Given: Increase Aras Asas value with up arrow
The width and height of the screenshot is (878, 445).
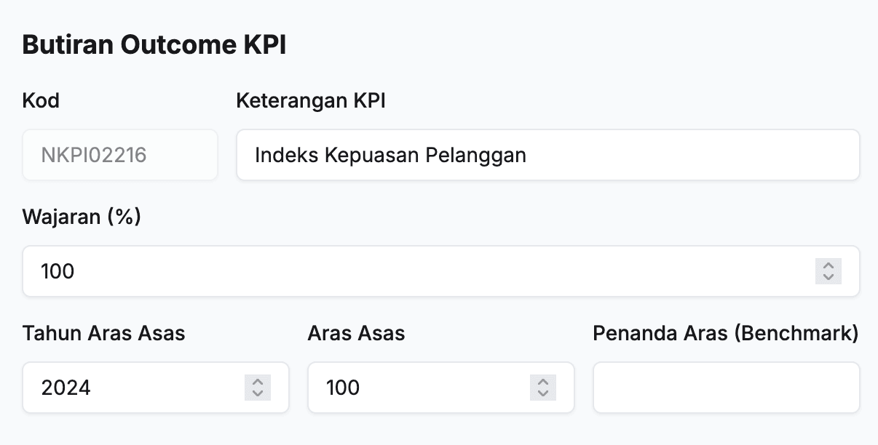Looking at the screenshot, I should pyautogui.click(x=542, y=382).
